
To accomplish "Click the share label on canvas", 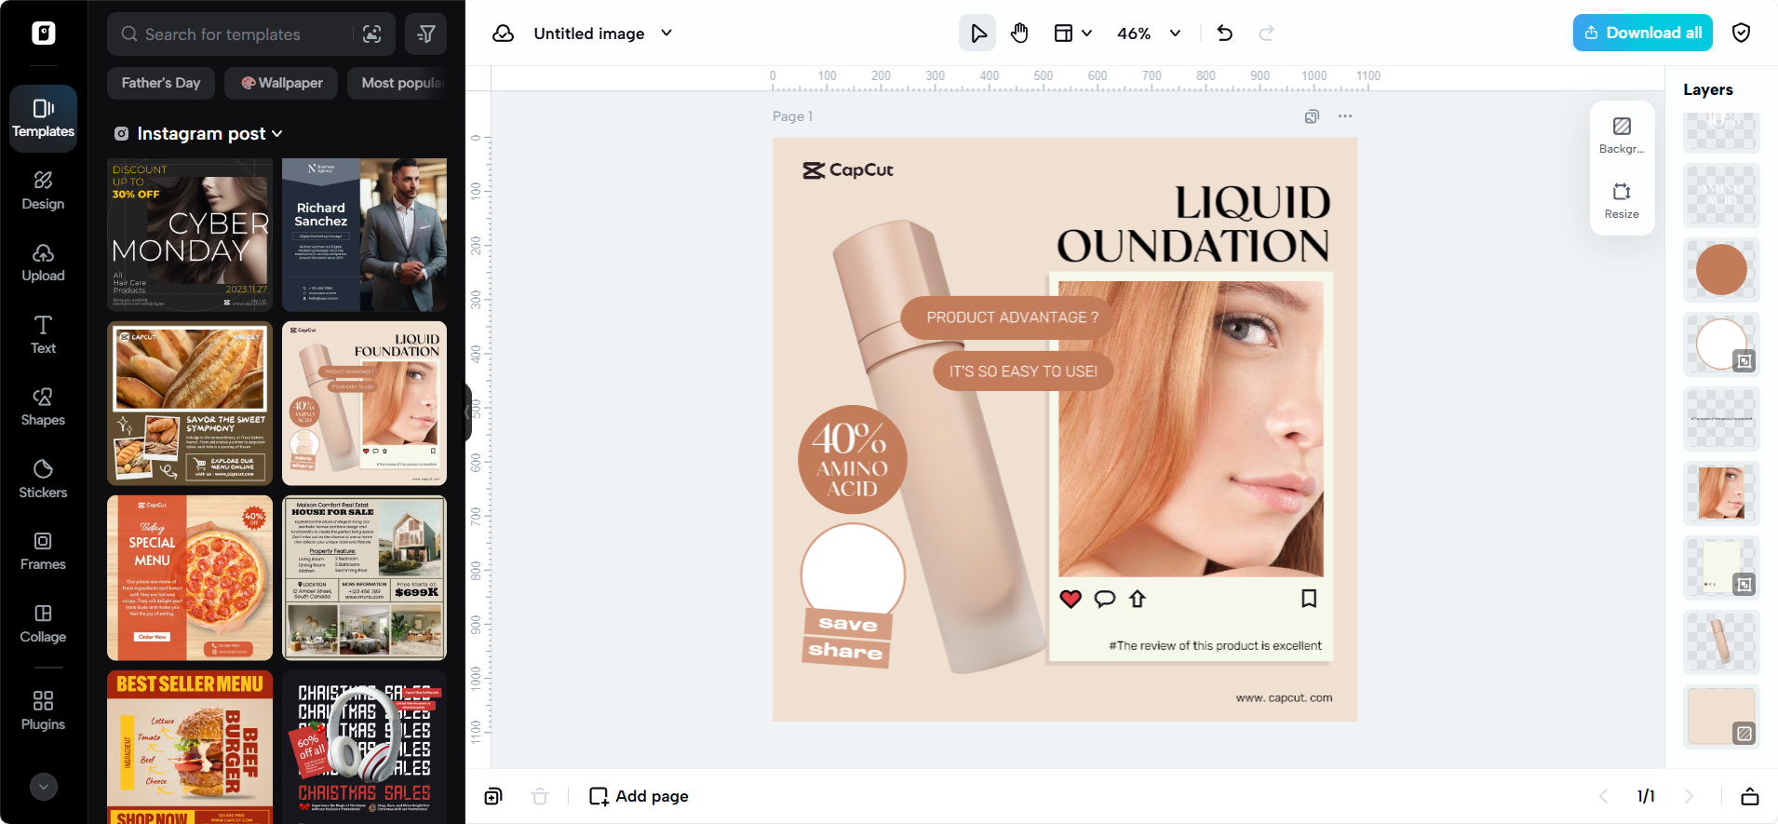I will click(845, 651).
